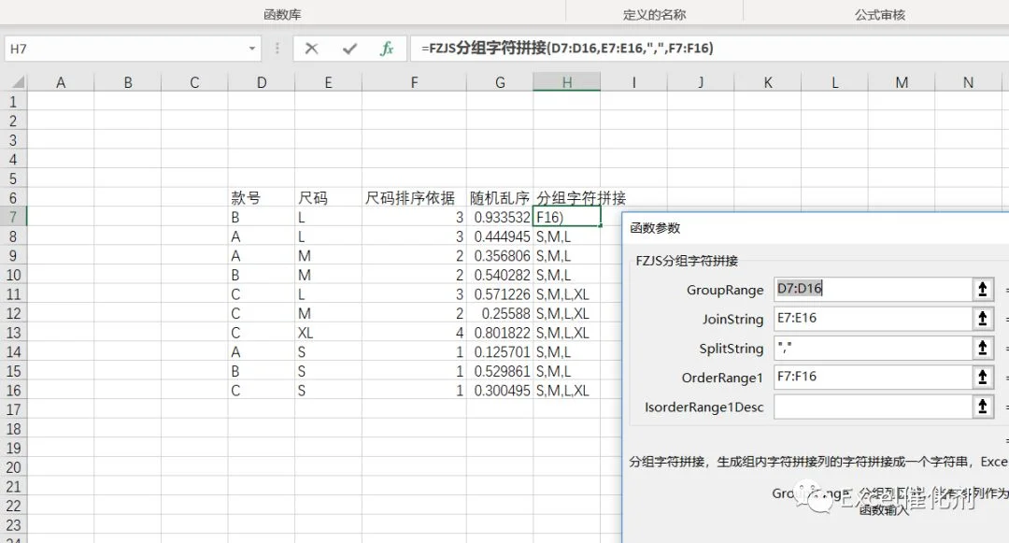1009x543 pixels.
Task: Select row 16 header
Action: pos(13,391)
